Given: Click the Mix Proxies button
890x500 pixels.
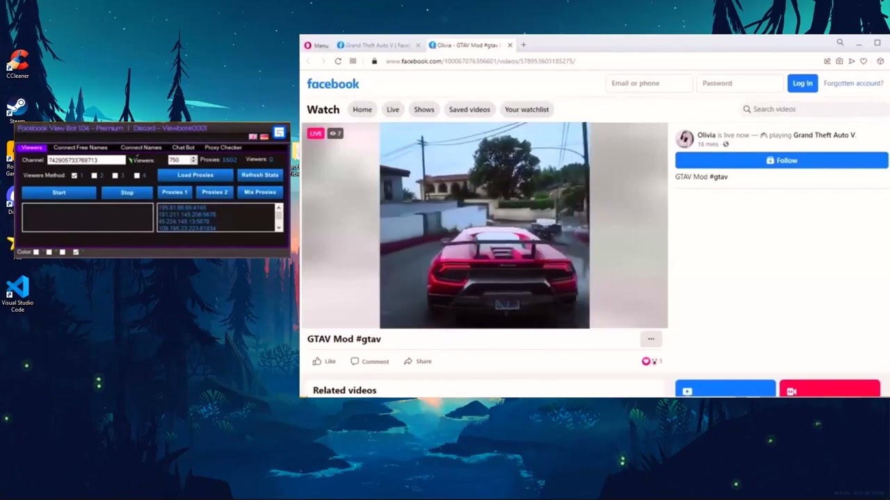Looking at the screenshot, I should pos(260,192).
